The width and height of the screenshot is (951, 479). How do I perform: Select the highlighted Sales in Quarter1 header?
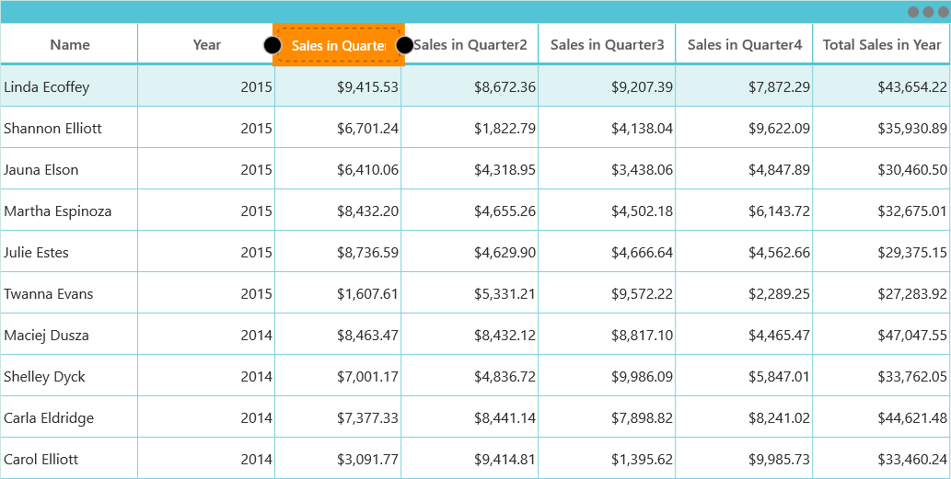tap(339, 44)
